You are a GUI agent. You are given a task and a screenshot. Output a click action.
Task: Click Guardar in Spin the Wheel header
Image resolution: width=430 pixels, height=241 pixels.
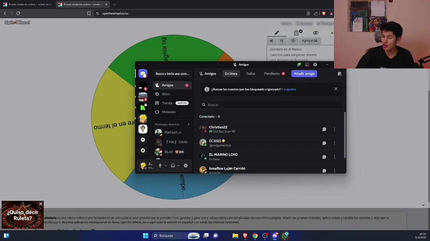pyautogui.click(x=304, y=23)
